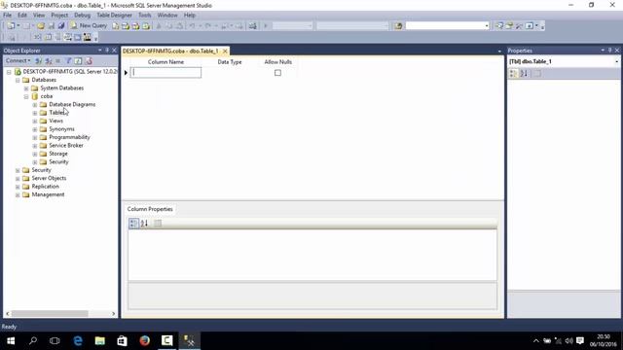
Task: Click the Manage XML Indexes icon
Action: point(67,37)
